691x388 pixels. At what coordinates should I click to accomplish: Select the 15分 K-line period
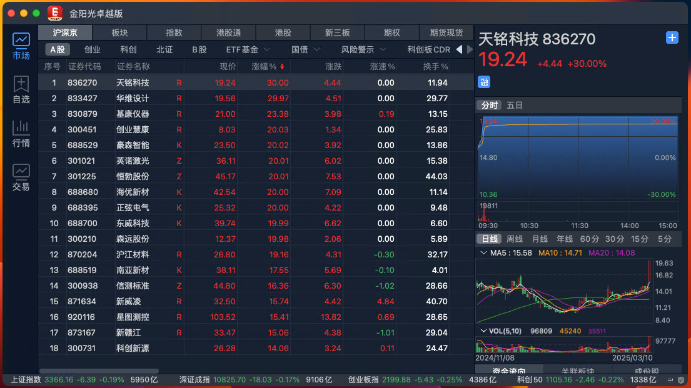click(x=640, y=239)
